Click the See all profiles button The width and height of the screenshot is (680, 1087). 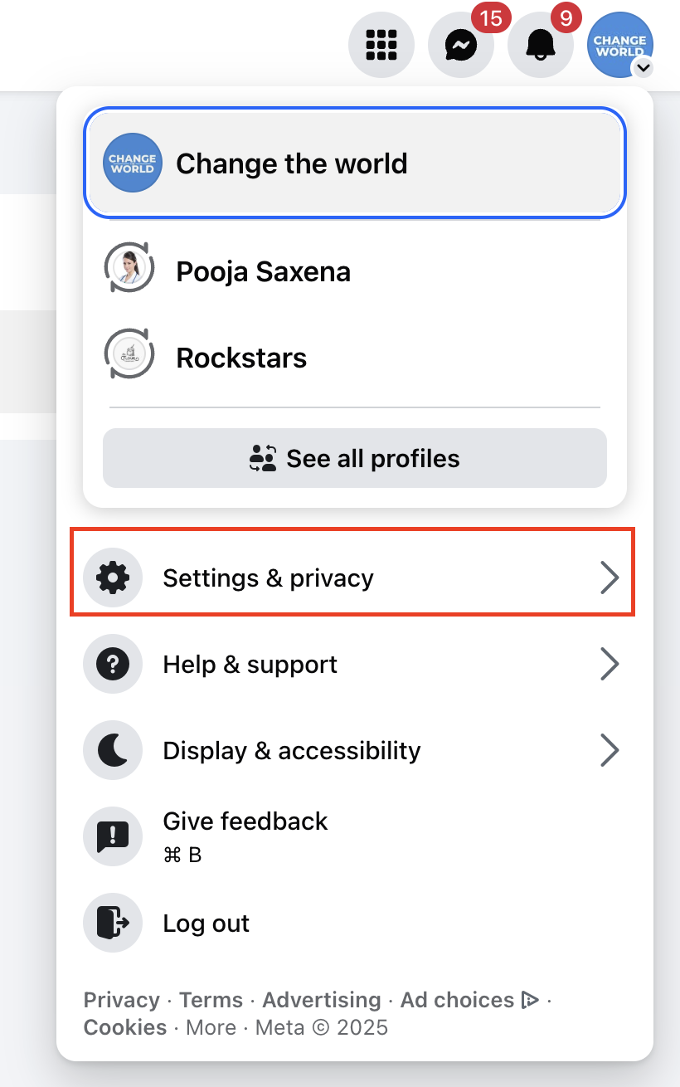coord(355,458)
